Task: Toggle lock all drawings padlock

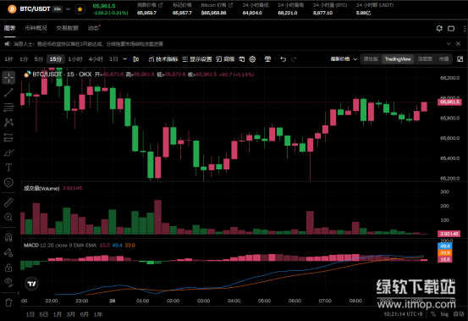Action: tap(8, 268)
